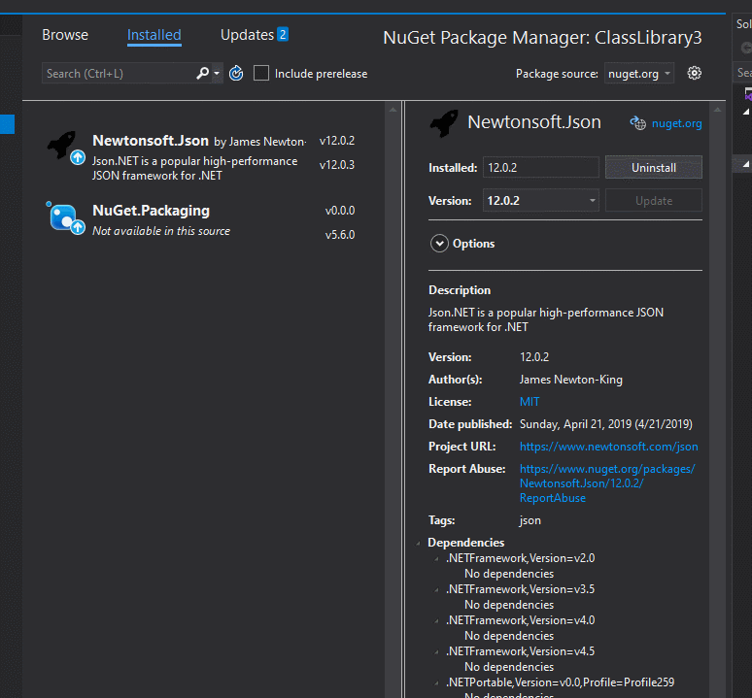Click update-available arrow badge on Newtonsoft.Json
The image size is (752, 698).
tap(78, 157)
